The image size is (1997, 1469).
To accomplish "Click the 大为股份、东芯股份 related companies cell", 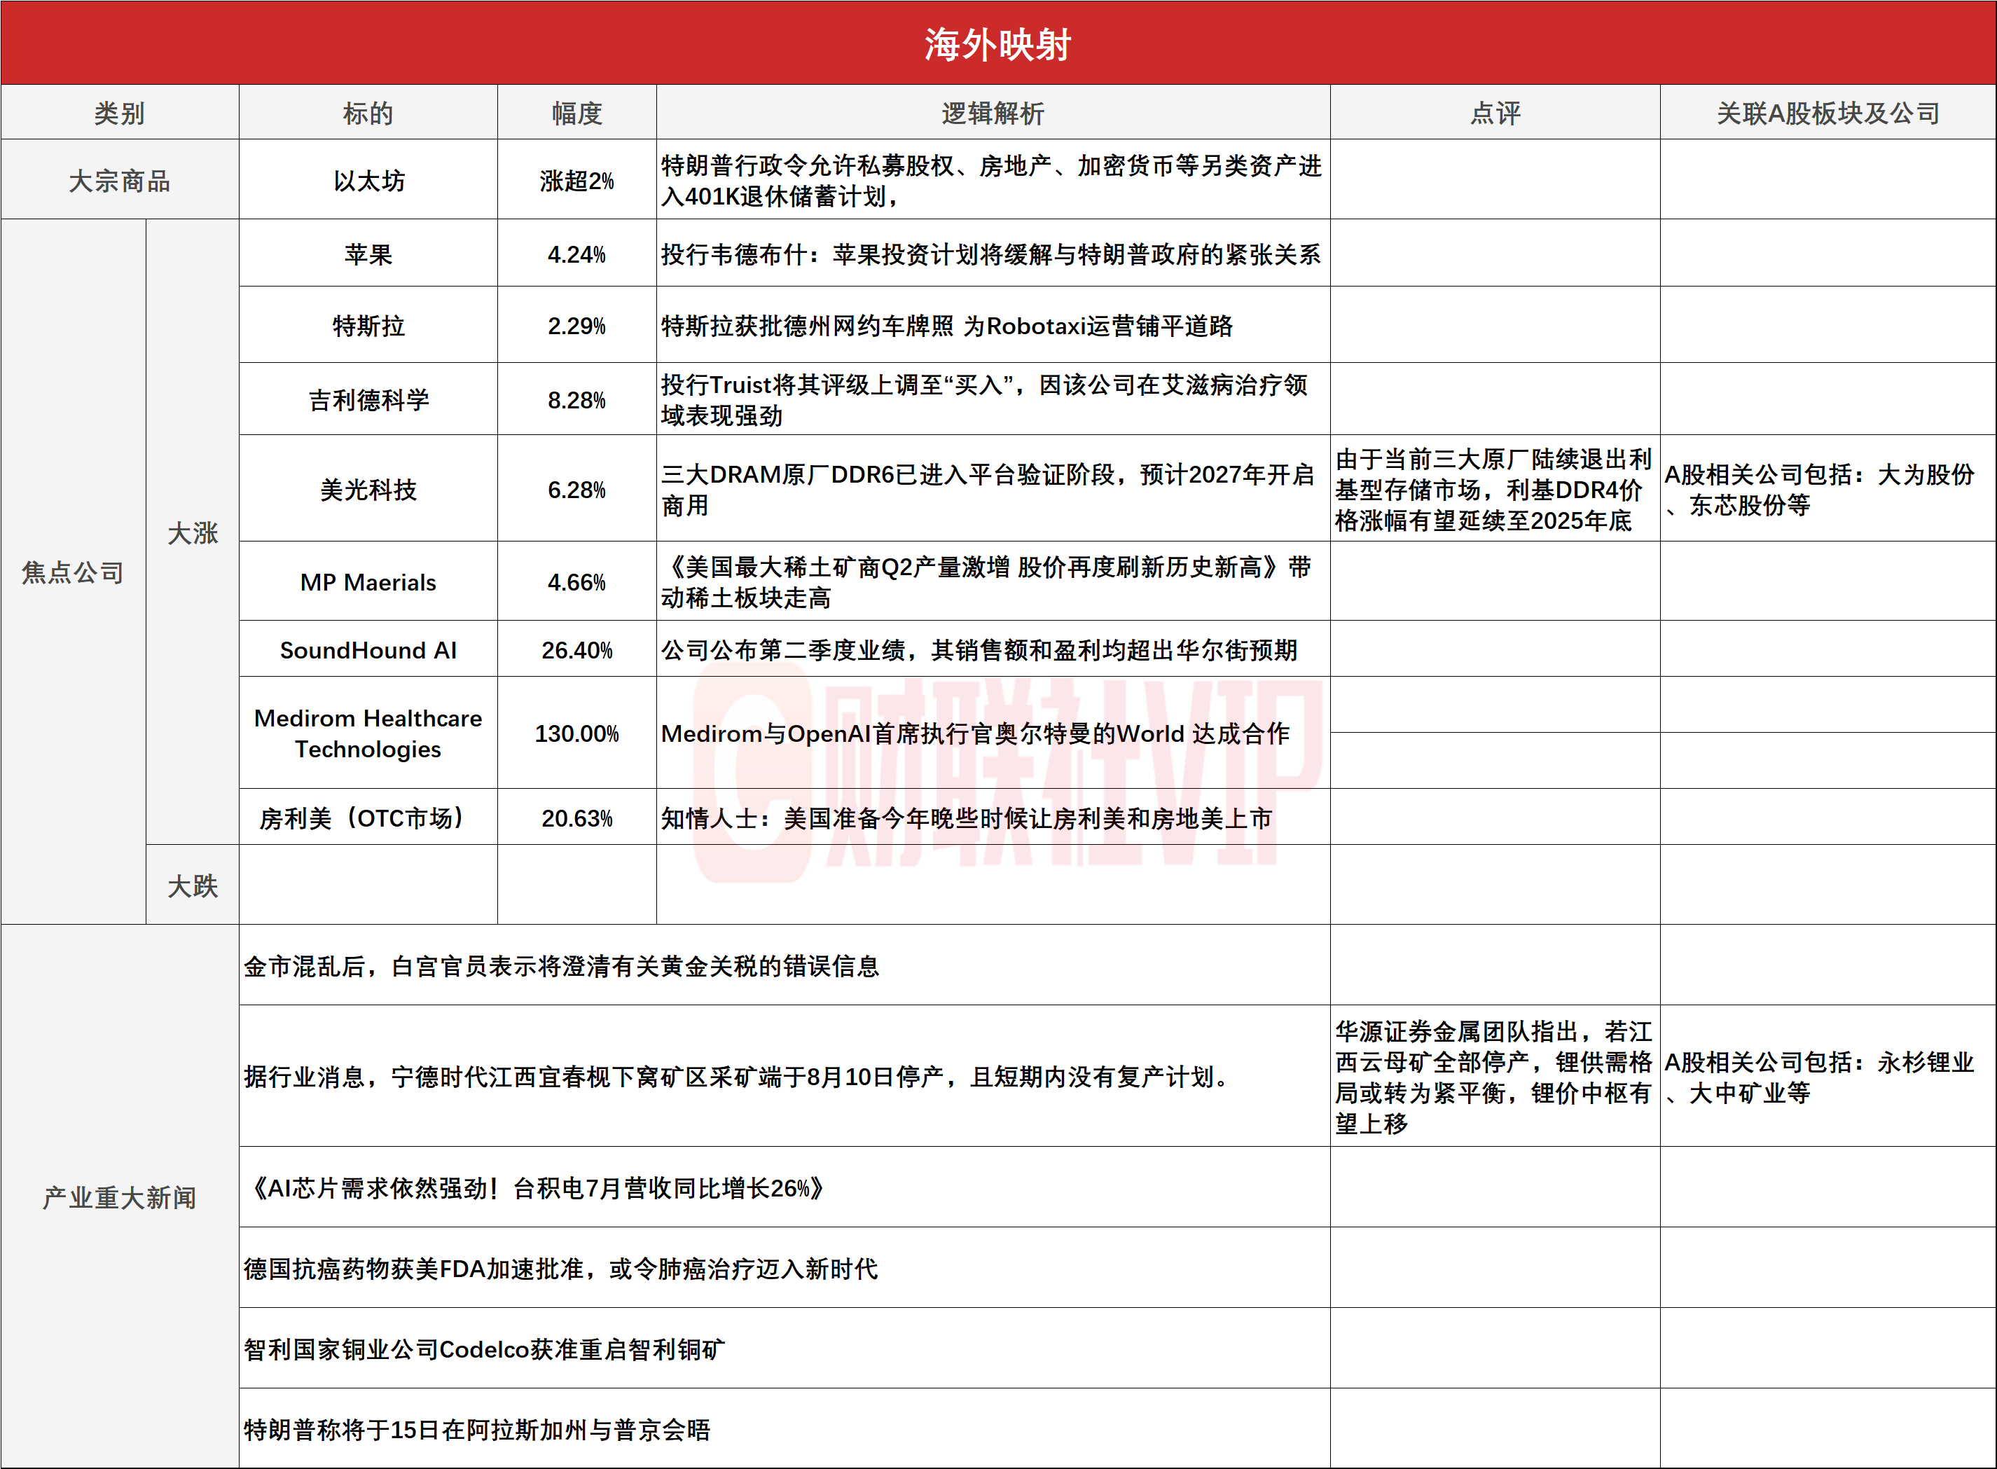I will pos(1828,489).
